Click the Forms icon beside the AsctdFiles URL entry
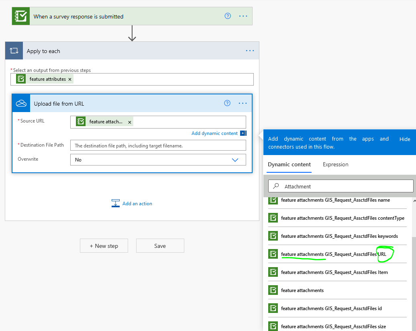Screen dimensions: 416x331 click(273, 254)
